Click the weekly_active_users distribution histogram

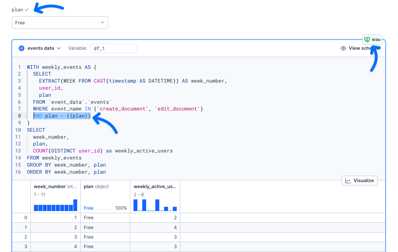[155, 205]
